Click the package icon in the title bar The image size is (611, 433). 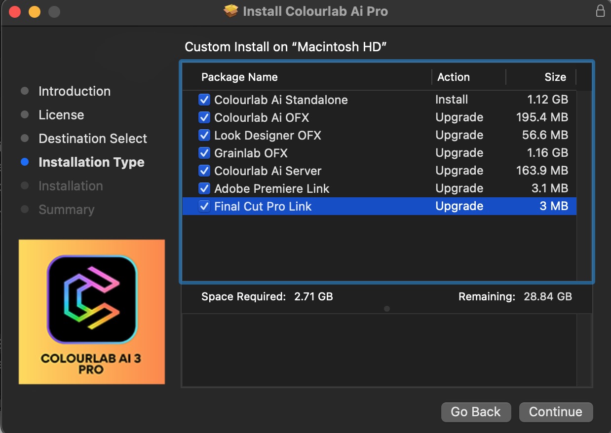[229, 11]
